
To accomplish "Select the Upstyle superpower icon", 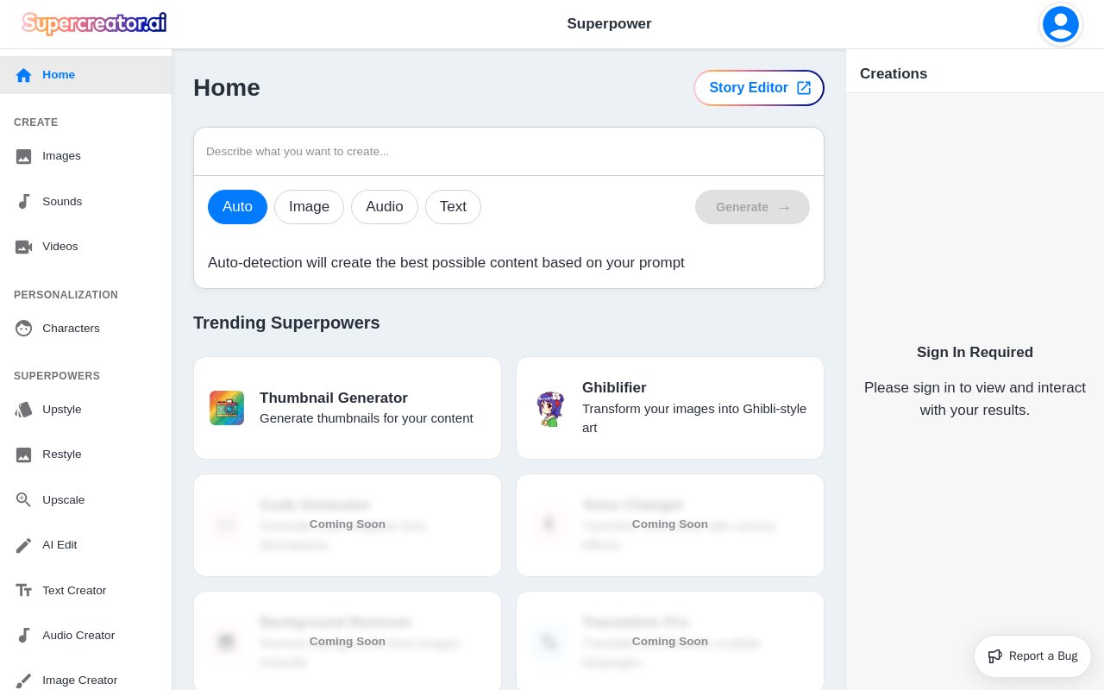I will (23, 410).
